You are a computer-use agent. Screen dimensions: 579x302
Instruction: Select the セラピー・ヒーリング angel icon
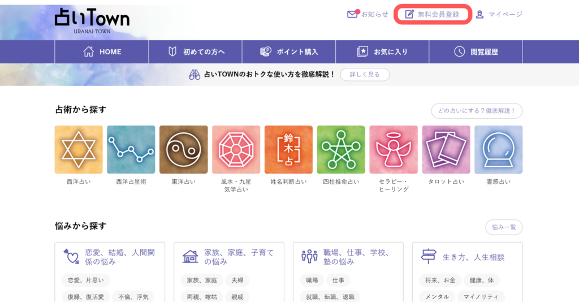(394, 149)
